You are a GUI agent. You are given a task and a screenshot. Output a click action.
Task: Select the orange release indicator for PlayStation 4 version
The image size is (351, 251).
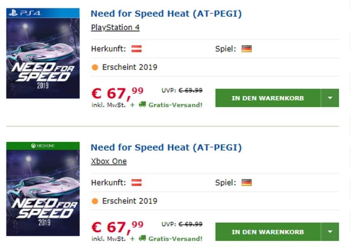pyautogui.click(x=94, y=67)
